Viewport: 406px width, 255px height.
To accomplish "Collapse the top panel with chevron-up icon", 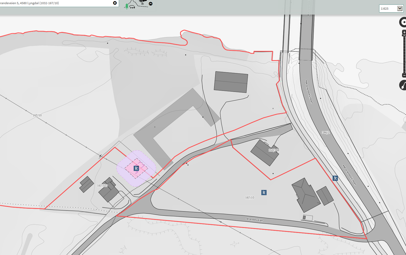I will point(151,4).
